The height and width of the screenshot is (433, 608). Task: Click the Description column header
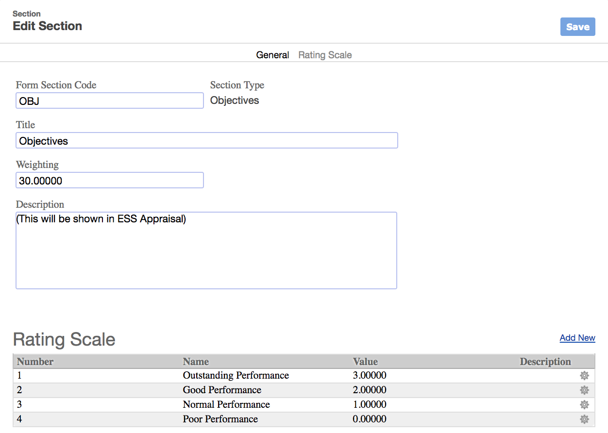545,362
